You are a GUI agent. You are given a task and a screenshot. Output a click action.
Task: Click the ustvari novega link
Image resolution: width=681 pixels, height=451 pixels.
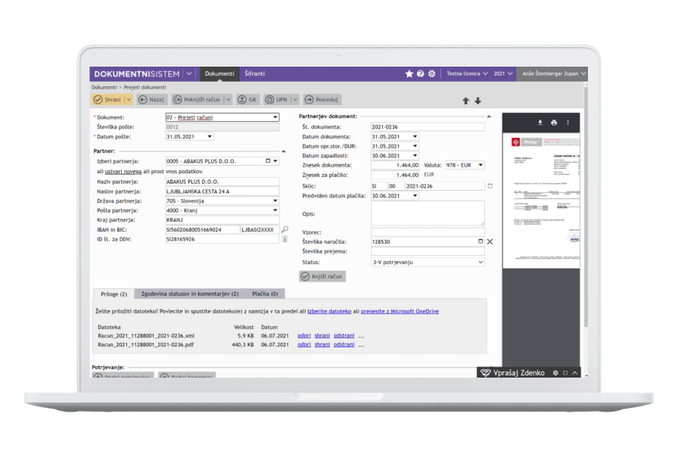(x=123, y=172)
